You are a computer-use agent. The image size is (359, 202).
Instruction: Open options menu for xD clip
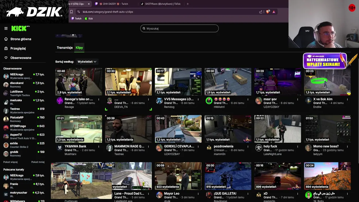[298, 194]
